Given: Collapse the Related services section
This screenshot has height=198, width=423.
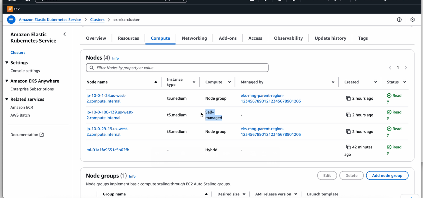Looking at the screenshot, I should (x=7, y=99).
